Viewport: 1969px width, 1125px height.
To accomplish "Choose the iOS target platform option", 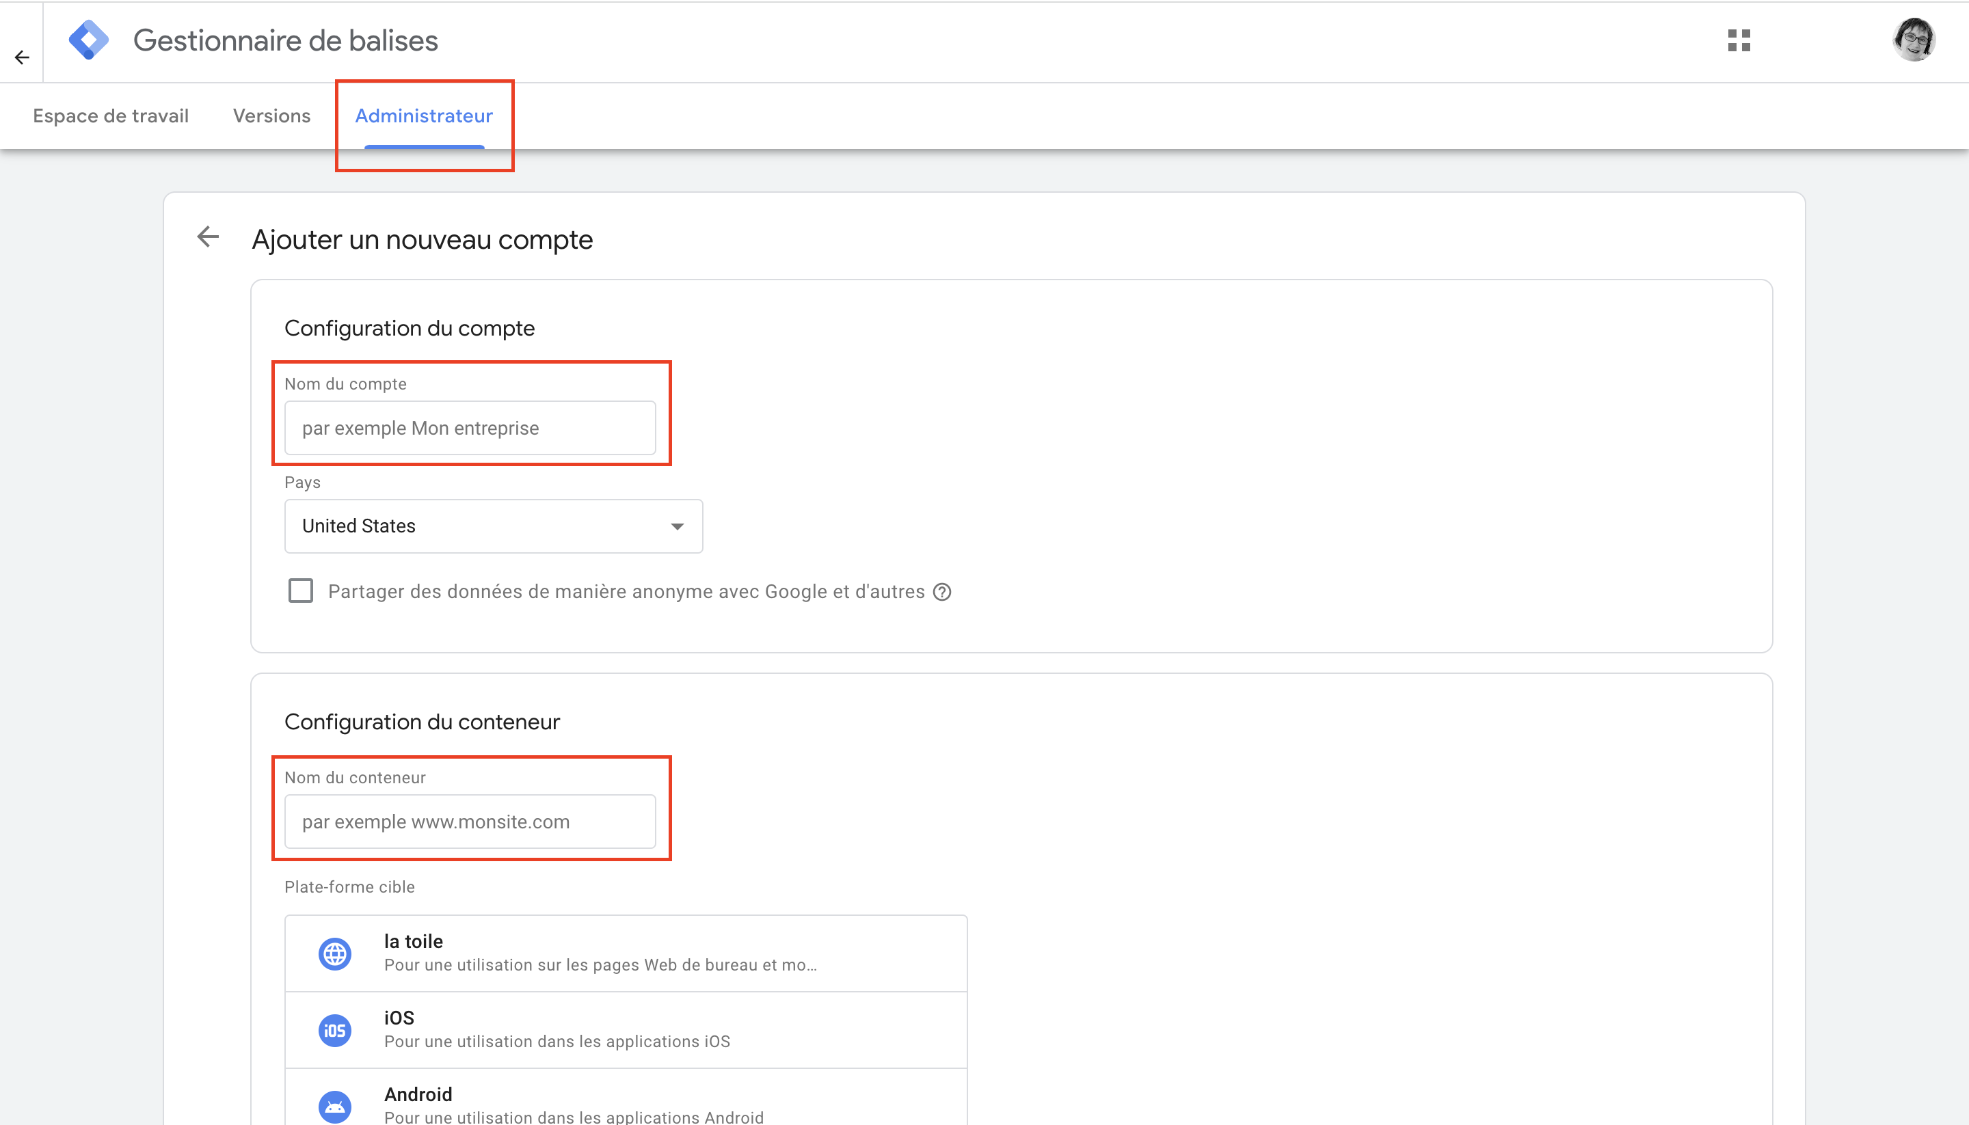I will [x=626, y=1031].
